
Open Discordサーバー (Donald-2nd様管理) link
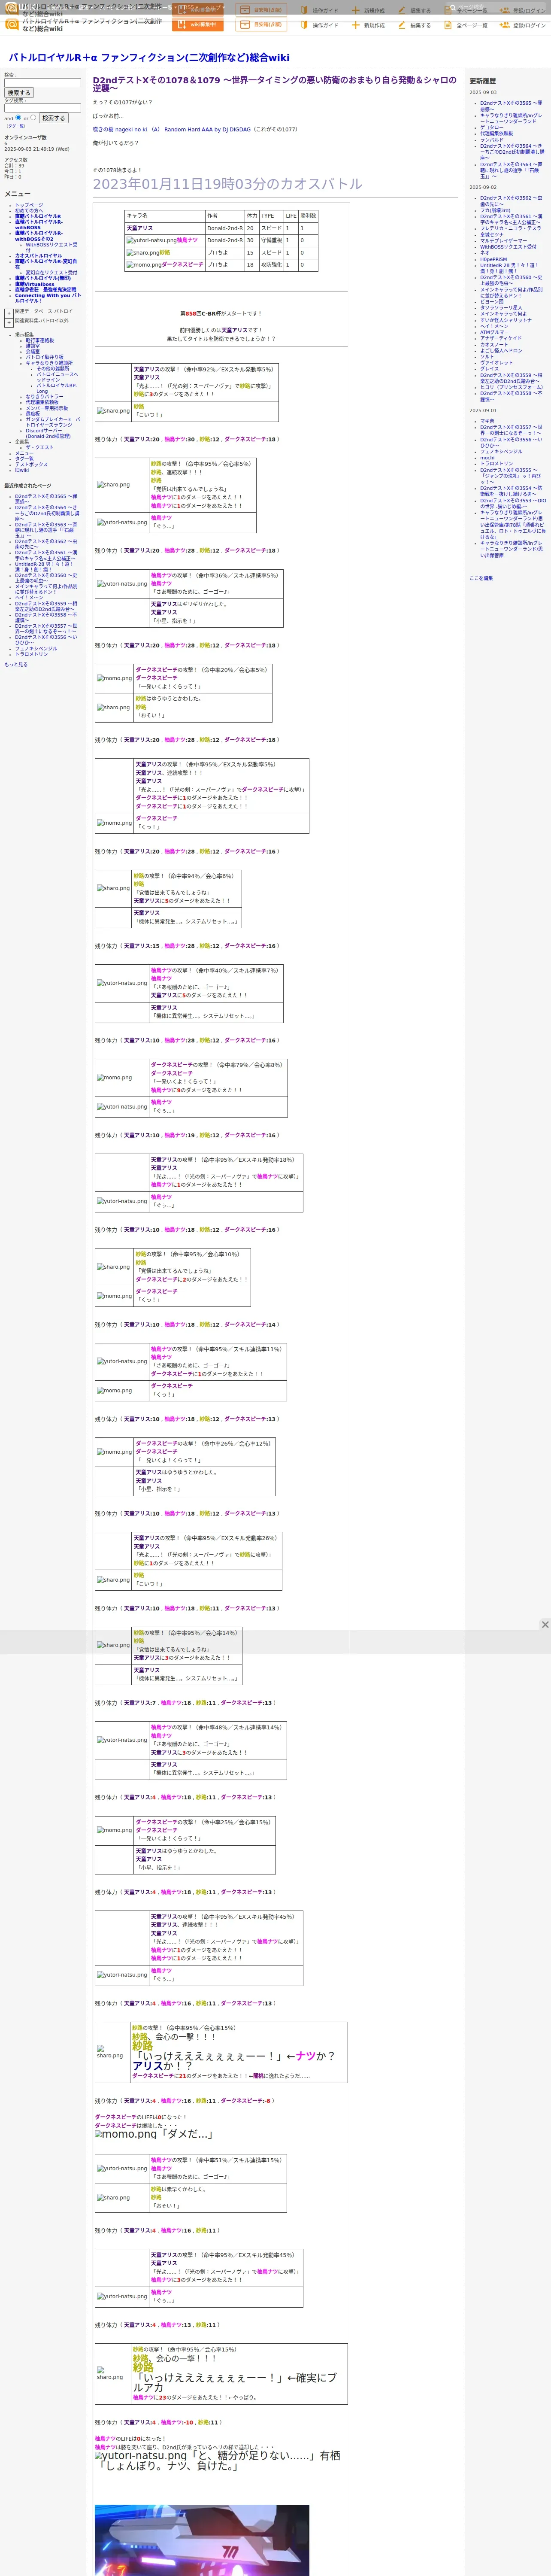[49, 434]
